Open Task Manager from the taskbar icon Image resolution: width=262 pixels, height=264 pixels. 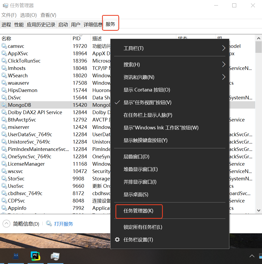[55, 256]
